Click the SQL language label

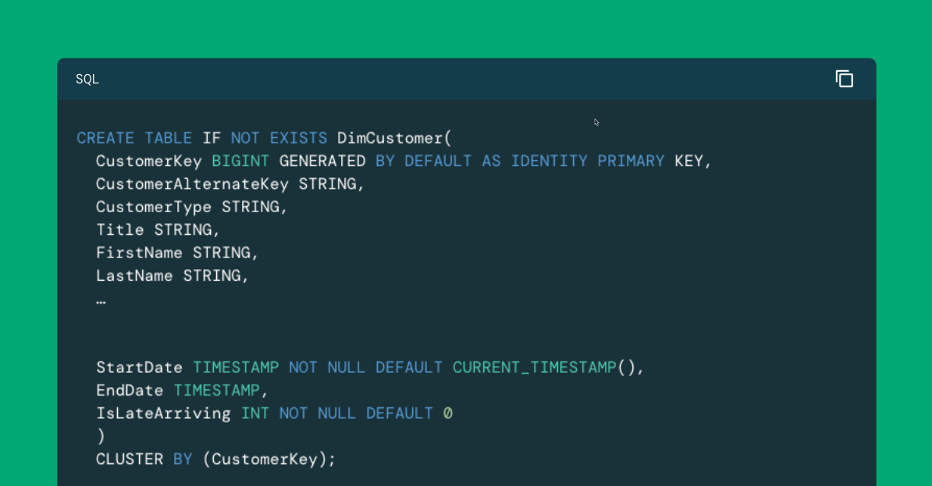point(87,80)
